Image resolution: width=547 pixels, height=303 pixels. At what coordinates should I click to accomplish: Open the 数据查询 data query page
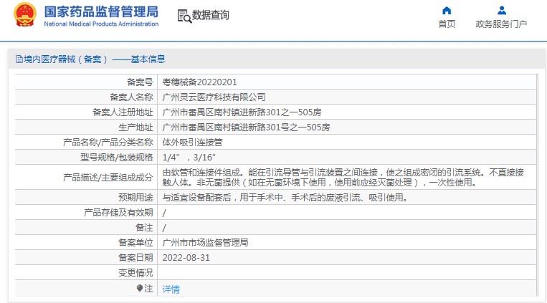210,15
